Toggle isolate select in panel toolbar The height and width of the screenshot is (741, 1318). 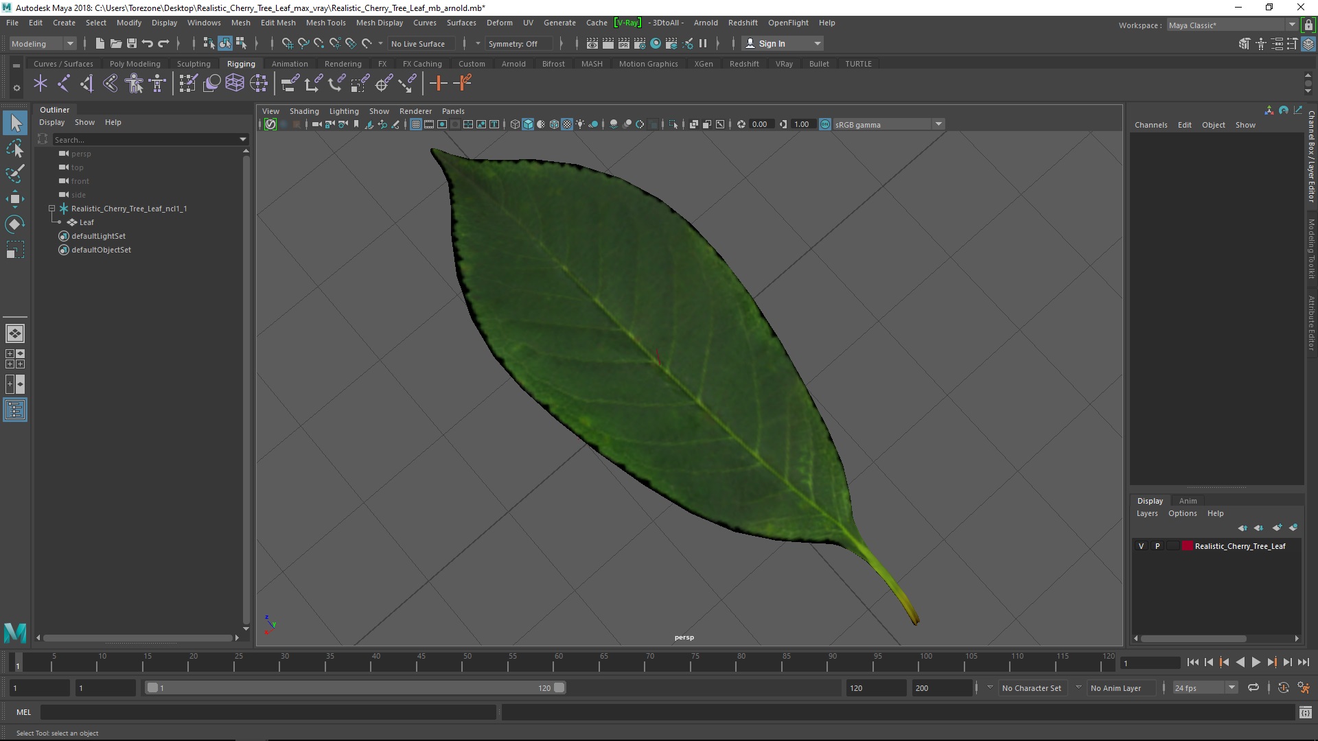[x=673, y=124]
